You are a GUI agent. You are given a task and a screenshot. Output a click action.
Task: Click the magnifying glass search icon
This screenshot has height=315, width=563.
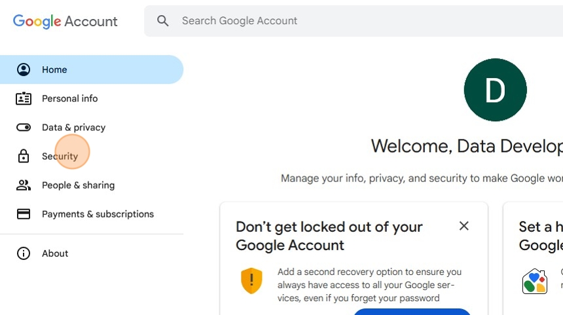(163, 21)
